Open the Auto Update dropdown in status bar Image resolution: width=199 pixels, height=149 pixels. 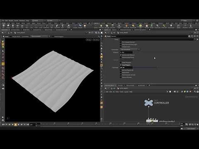[191, 129]
